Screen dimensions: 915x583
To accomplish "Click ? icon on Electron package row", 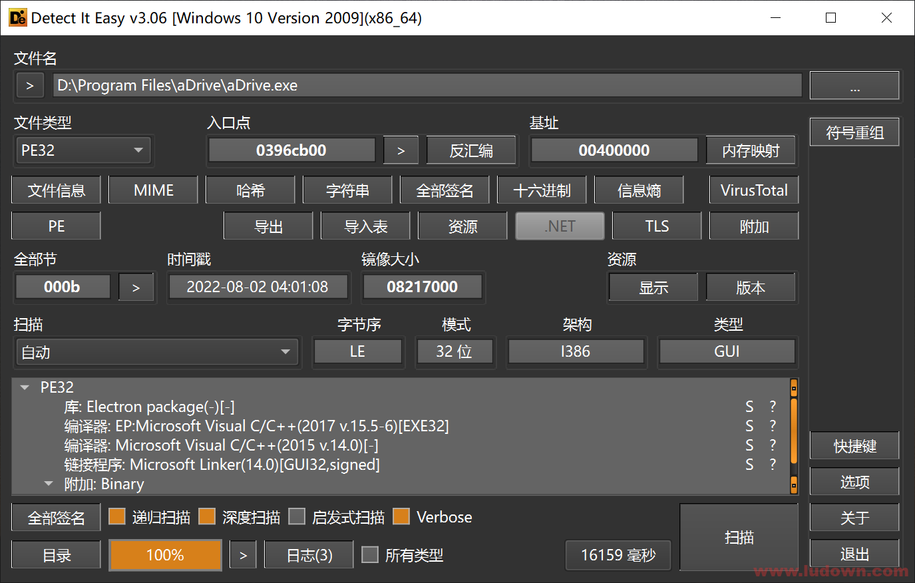I will click(773, 407).
